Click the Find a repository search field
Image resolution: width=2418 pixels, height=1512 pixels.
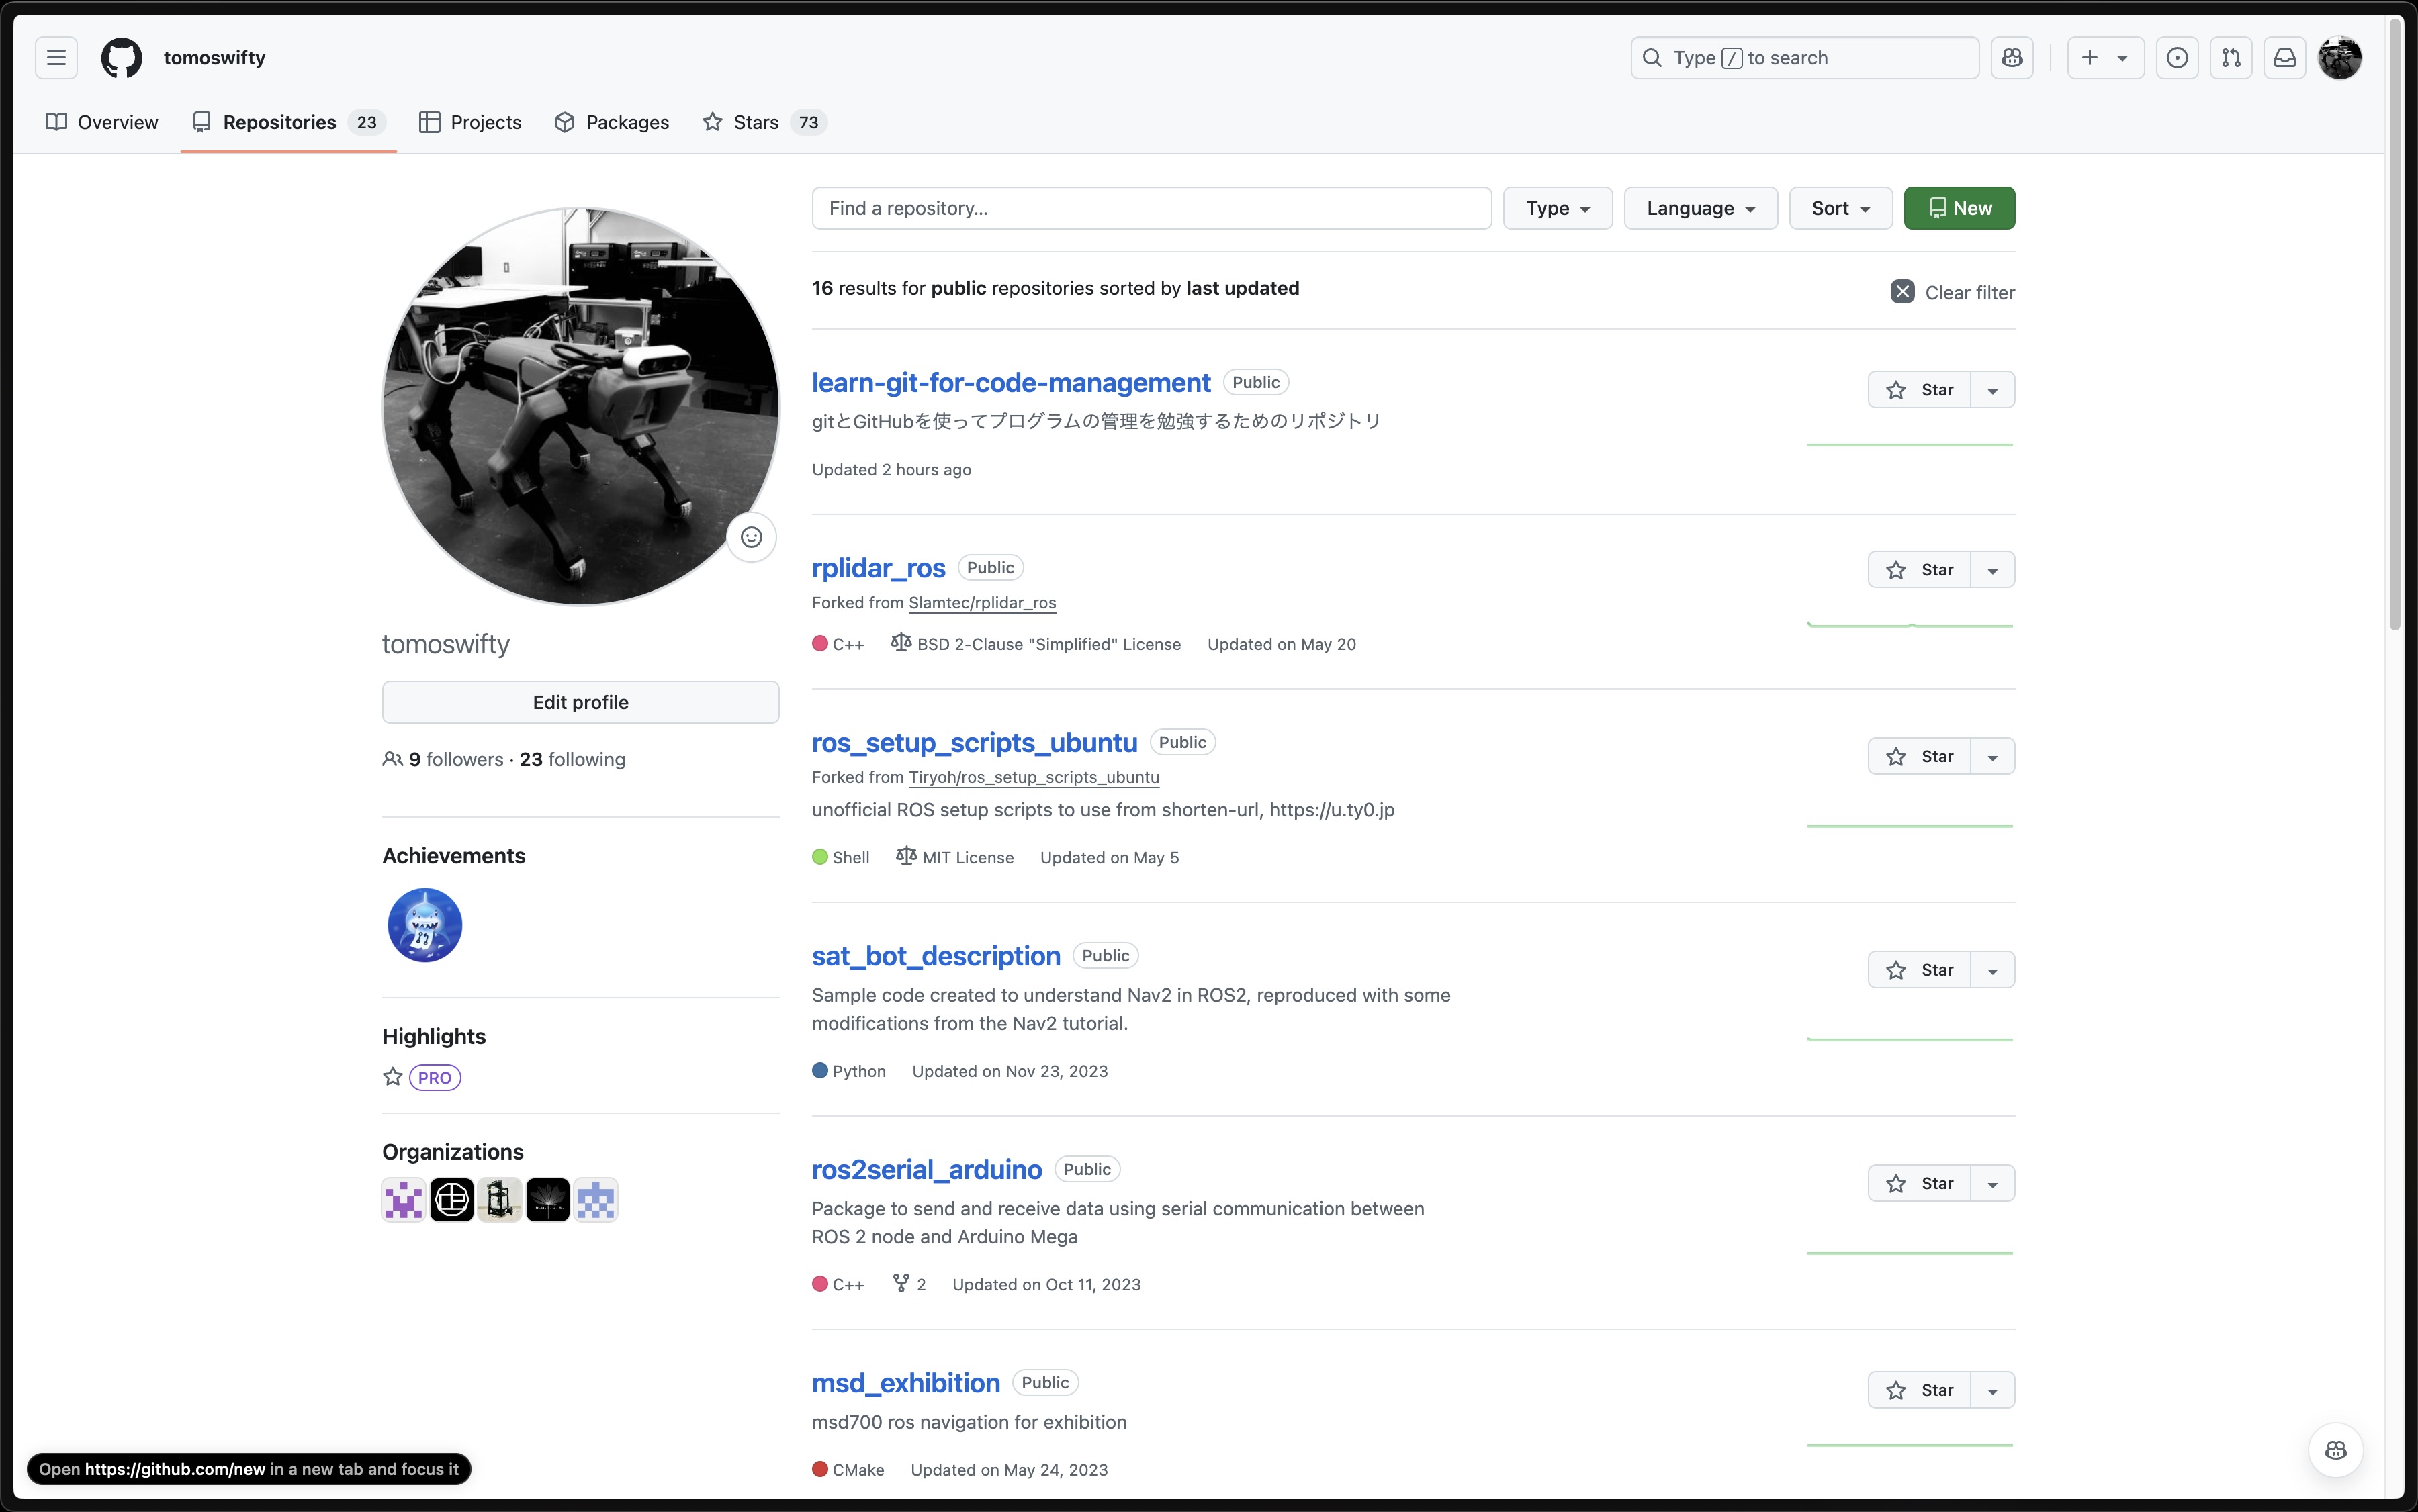1151,208
